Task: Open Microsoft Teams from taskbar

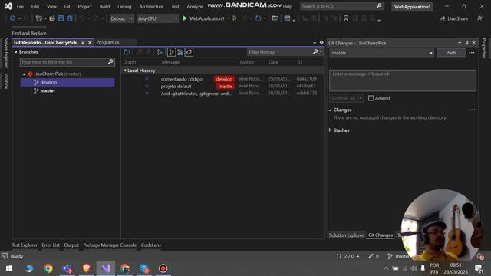Action: 68,268
